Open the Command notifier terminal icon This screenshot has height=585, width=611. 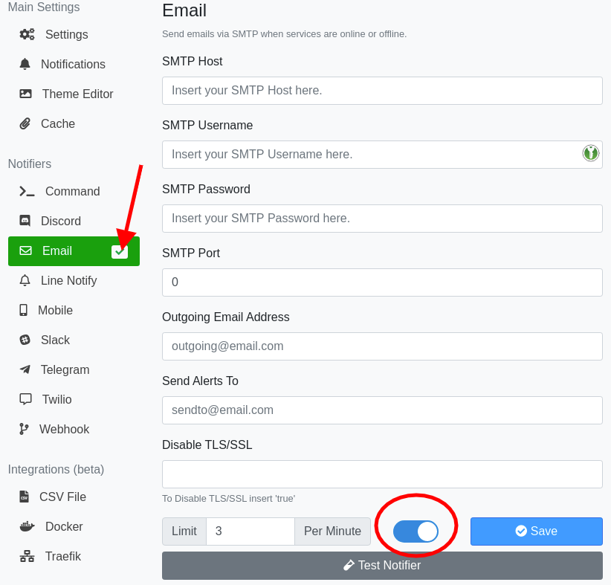pos(26,191)
